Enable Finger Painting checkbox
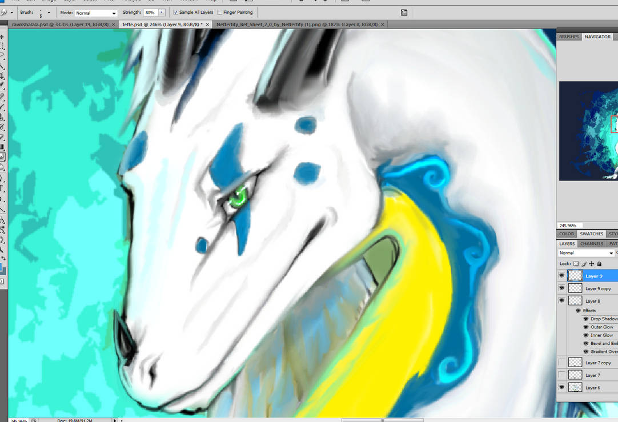The width and height of the screenshot is (618, 422). pos(220,13)
